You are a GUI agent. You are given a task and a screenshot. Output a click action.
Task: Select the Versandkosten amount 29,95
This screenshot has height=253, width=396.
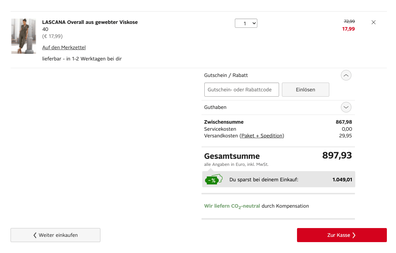pos(345,136)
